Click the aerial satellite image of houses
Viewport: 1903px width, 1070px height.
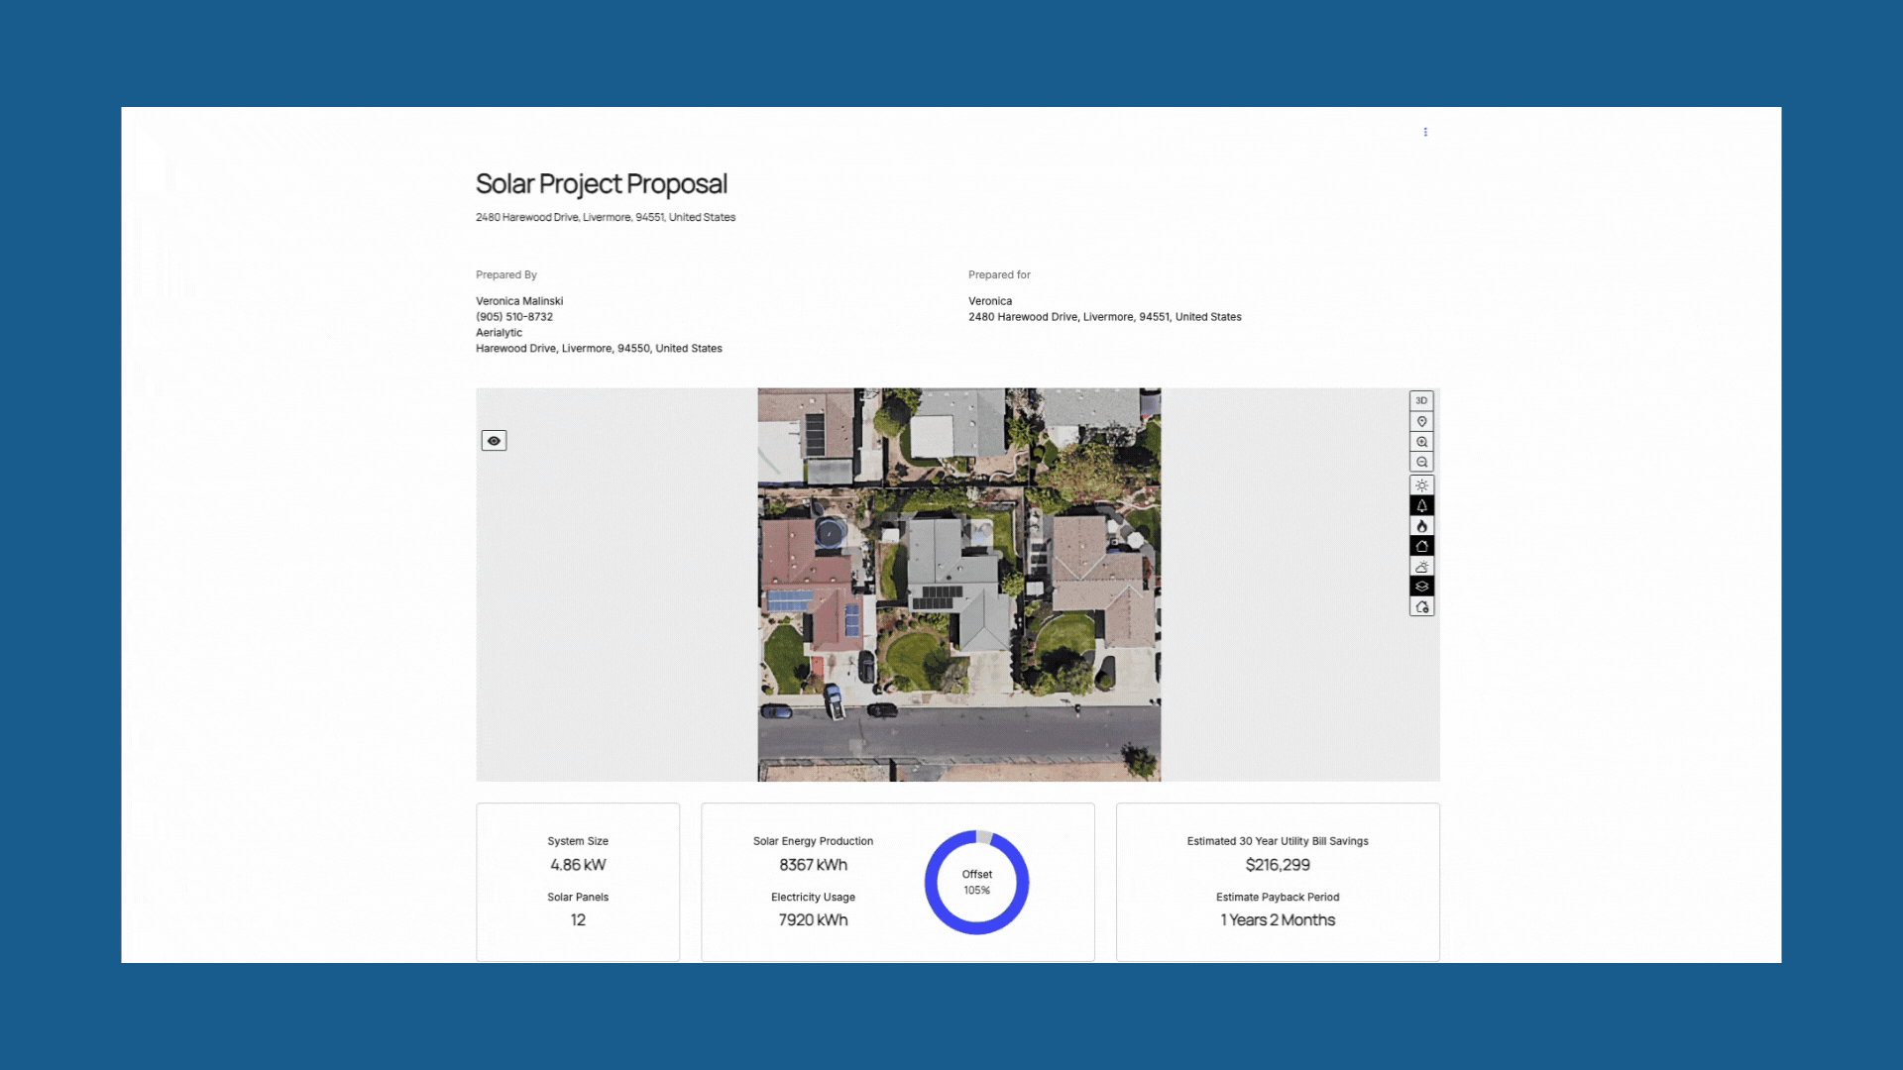click(x=958, y=585)
